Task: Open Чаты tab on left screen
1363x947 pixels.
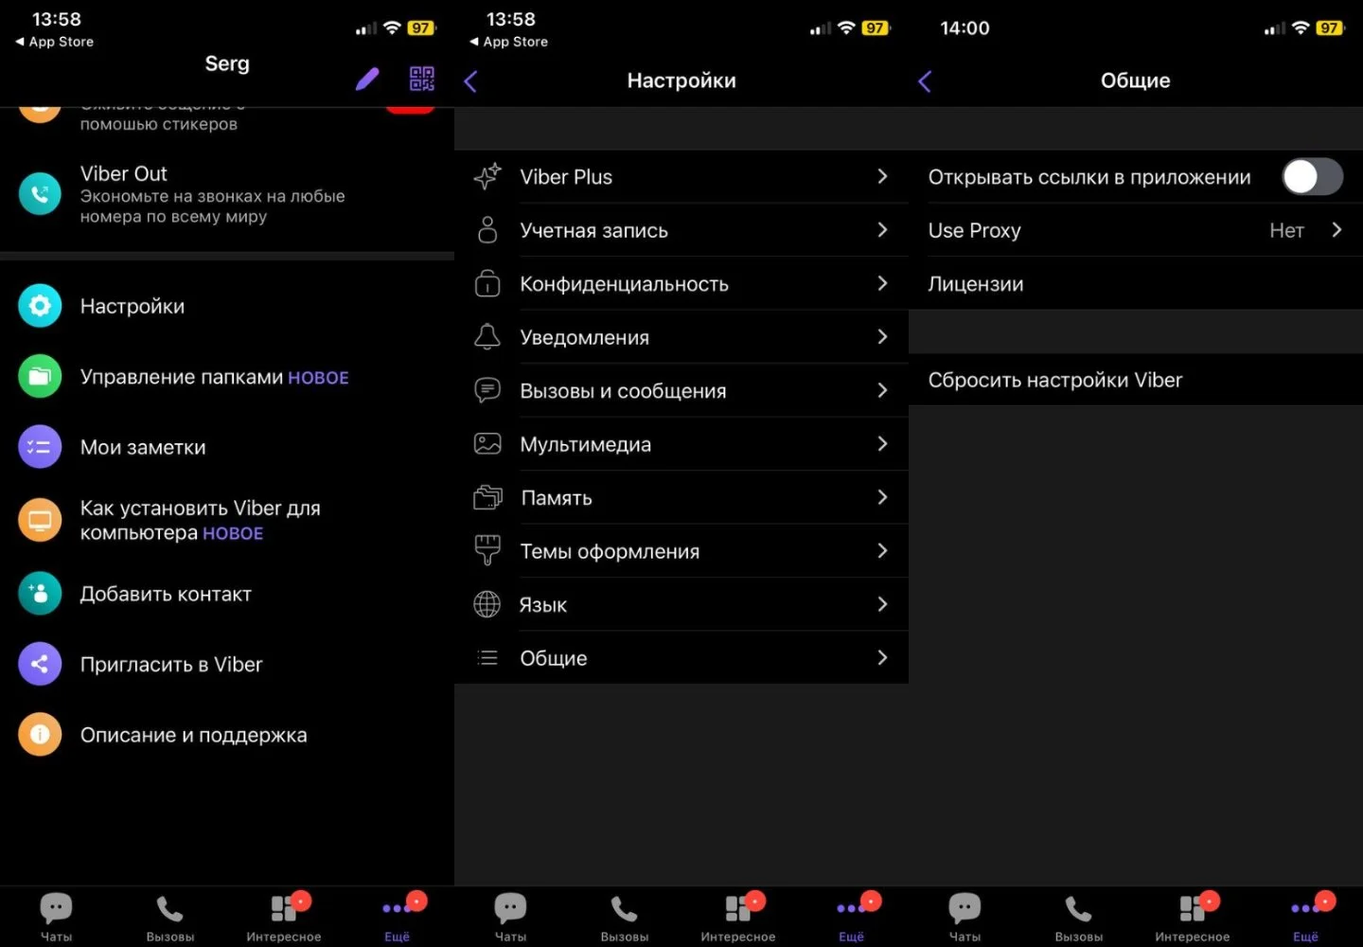Action: [x=56, y=917]
